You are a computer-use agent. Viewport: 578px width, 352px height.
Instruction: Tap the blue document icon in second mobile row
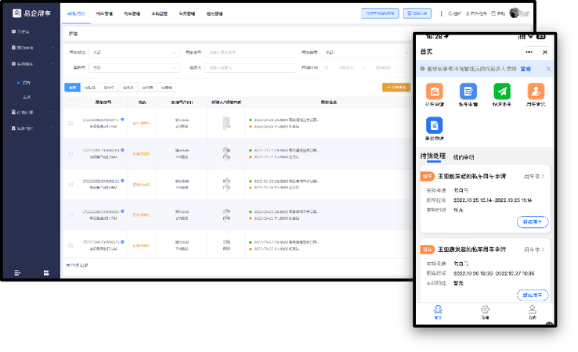point(435,125)
